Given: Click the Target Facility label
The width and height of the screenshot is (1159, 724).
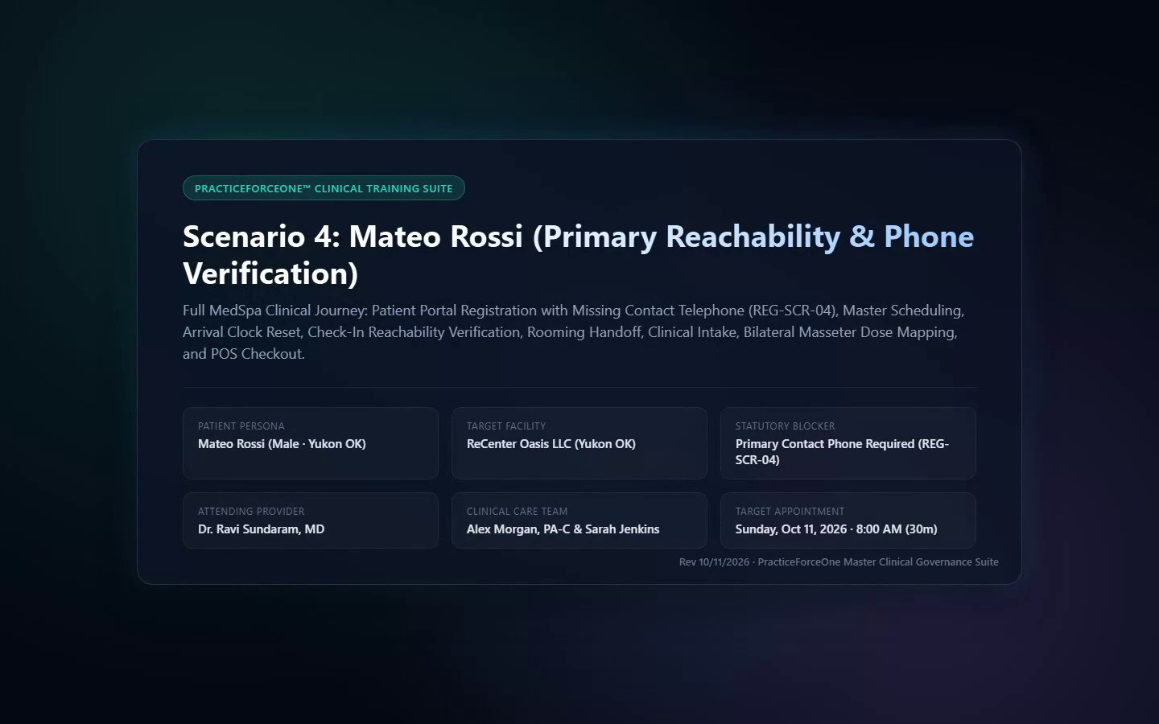Looking at the screenshot, I should [x=506, y=426].
